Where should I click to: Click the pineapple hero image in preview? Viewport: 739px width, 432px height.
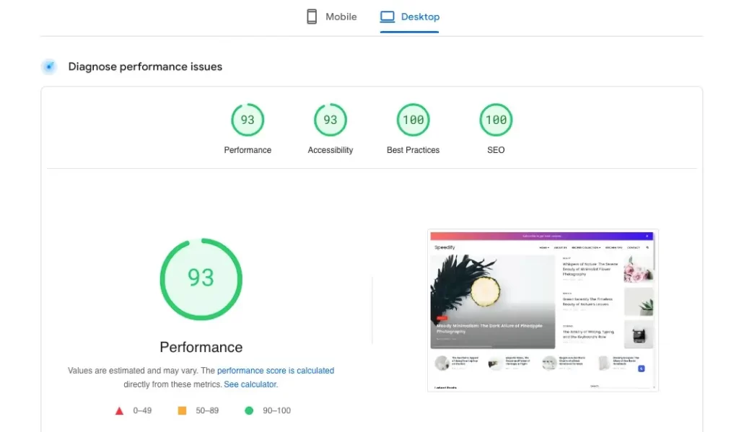[492, 301]
